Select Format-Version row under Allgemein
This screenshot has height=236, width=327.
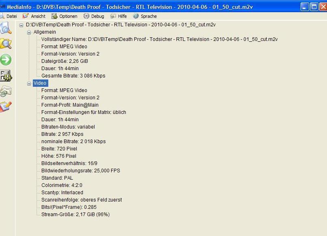pos(70,54)
